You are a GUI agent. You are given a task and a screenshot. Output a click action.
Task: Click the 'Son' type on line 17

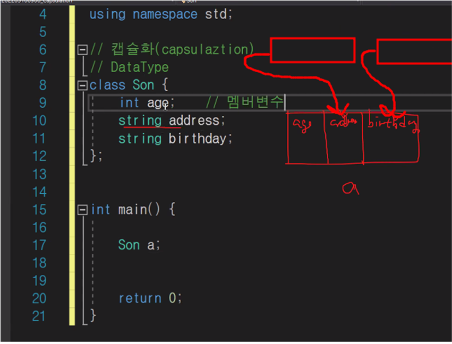129,245
